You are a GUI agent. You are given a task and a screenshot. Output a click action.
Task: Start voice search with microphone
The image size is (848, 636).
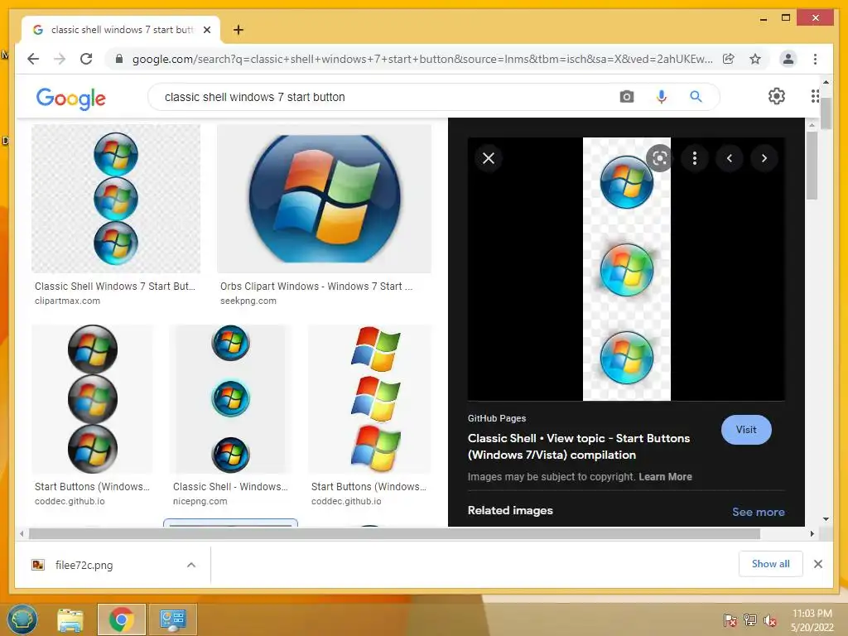[x=661, y=97]
